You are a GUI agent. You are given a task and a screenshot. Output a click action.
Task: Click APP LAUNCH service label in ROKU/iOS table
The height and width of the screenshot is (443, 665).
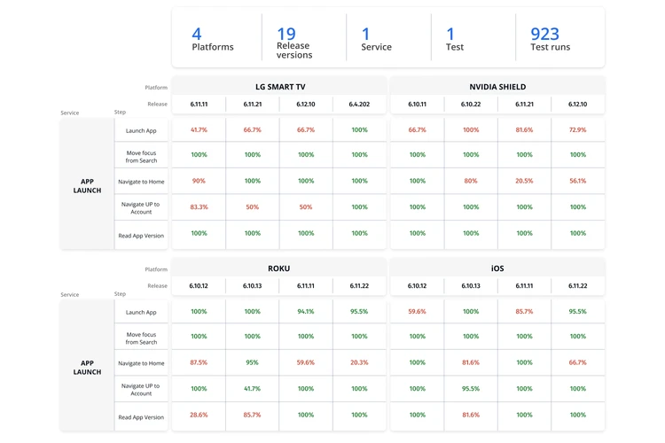pyautogui.click(x=87, y=367)
